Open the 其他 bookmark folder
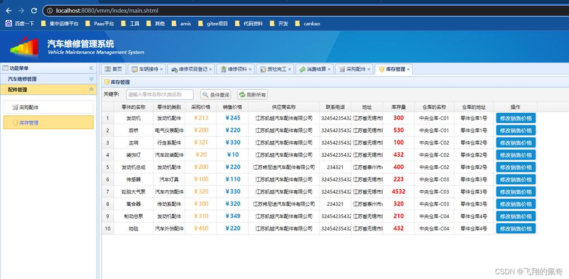The image size is (569, 279). [x=156, y=23]
